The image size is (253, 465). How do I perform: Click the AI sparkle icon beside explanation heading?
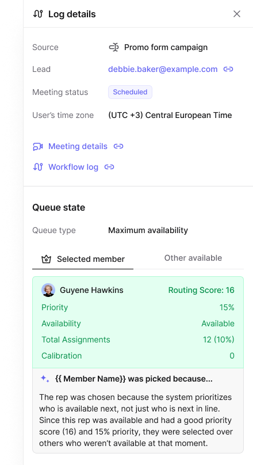tap(45, 379)
